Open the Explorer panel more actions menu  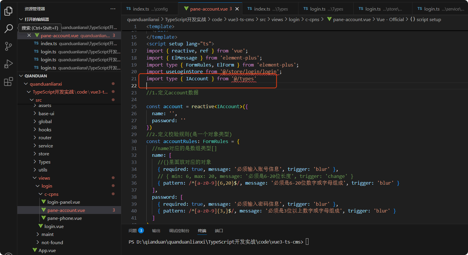[113, 9]
